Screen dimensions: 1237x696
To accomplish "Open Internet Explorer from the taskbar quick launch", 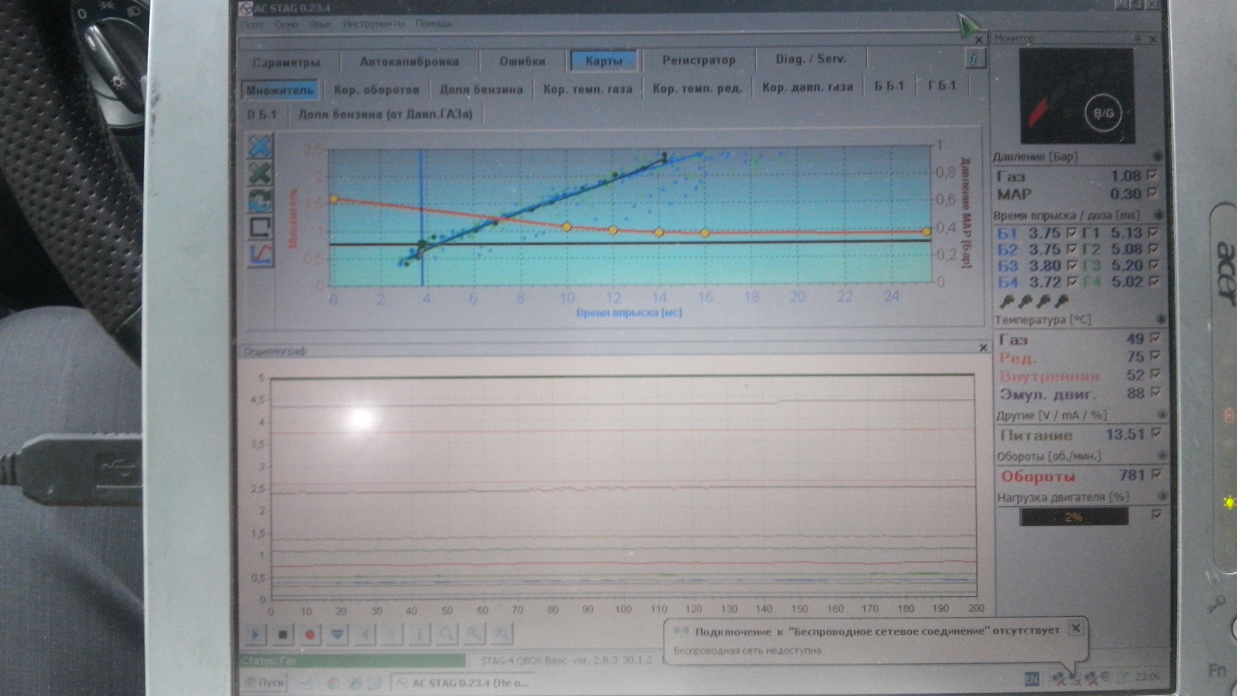I will (x=356, y=683).
